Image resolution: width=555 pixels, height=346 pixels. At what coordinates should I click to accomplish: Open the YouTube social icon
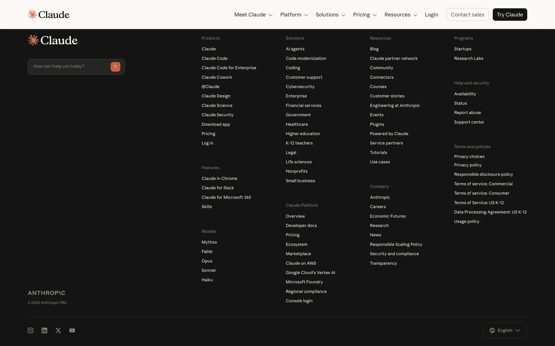click(72, 330)
